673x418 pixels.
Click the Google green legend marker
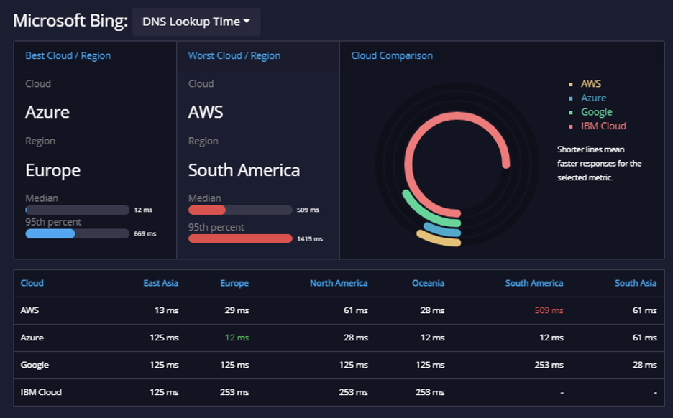coord(570,112)
